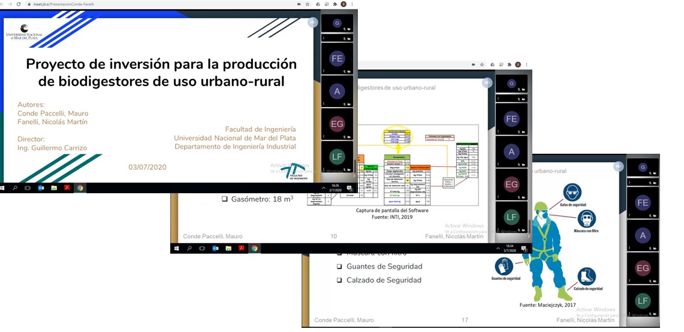Viewport: 684px width, 332px height.
Task: Click the HD video quality indicator on the title slide
Action: coord(312,22)
